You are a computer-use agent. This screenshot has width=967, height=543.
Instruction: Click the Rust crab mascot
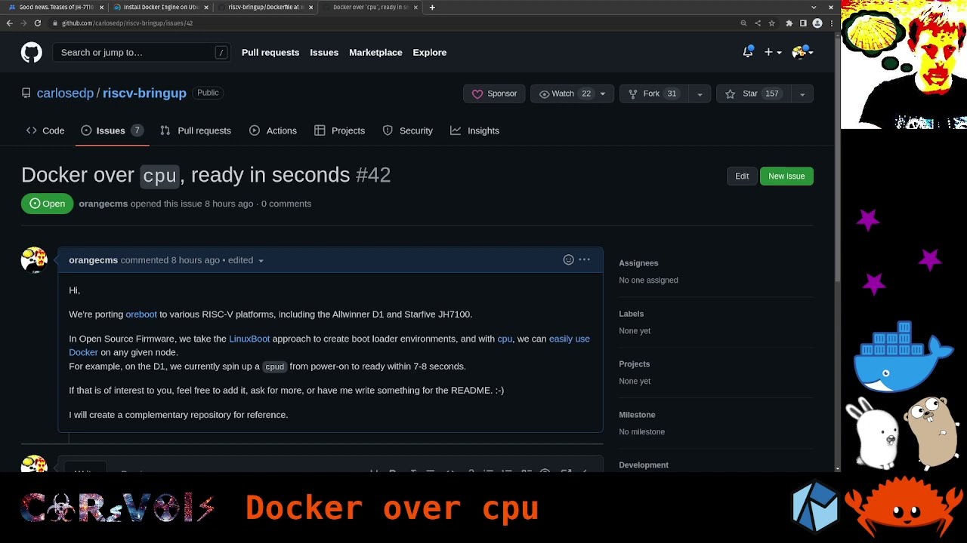click(904, 506)
